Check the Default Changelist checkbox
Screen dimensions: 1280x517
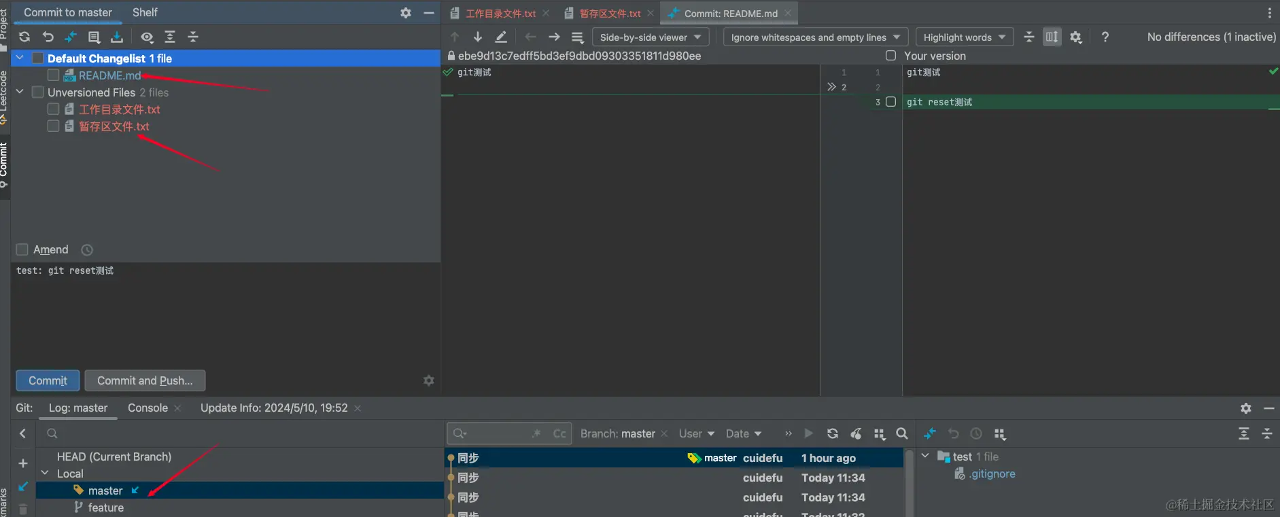click(x=38, y=58)
